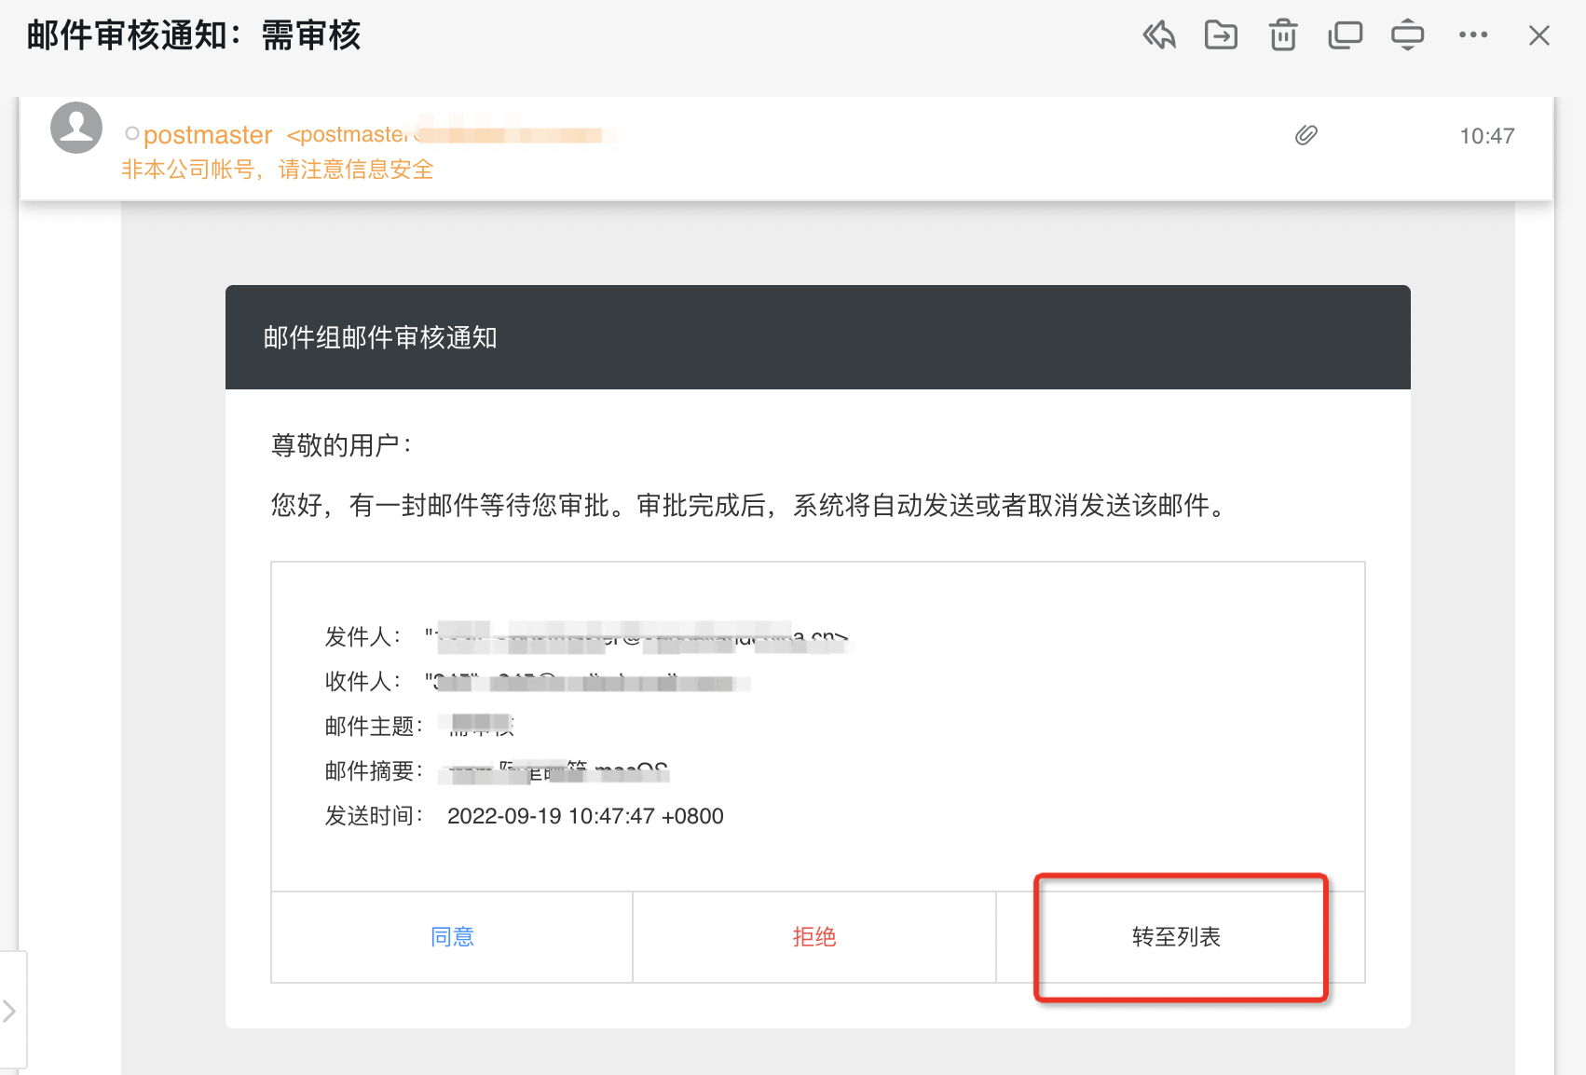Open the email in a new window icon
This screenshot has width=1586, height=1075.
click(1345, 34)
